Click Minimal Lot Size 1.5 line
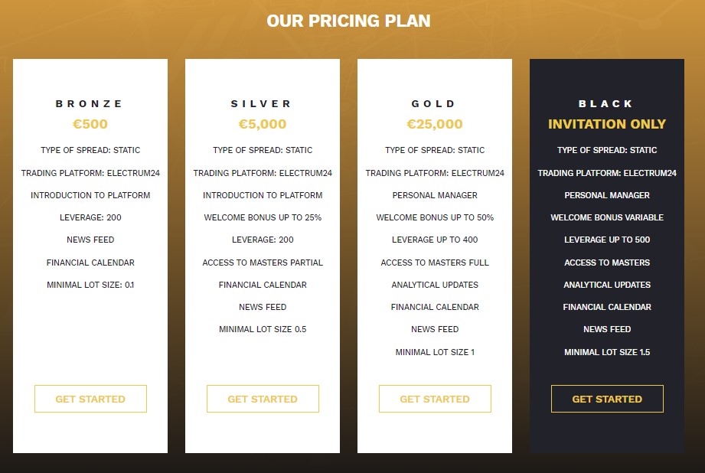This screenshot has width=705, height=473. (x=607, y=352)
